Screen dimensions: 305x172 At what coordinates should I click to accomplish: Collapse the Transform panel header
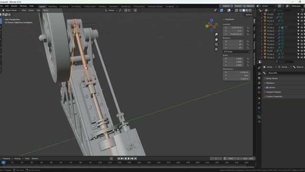229,19
